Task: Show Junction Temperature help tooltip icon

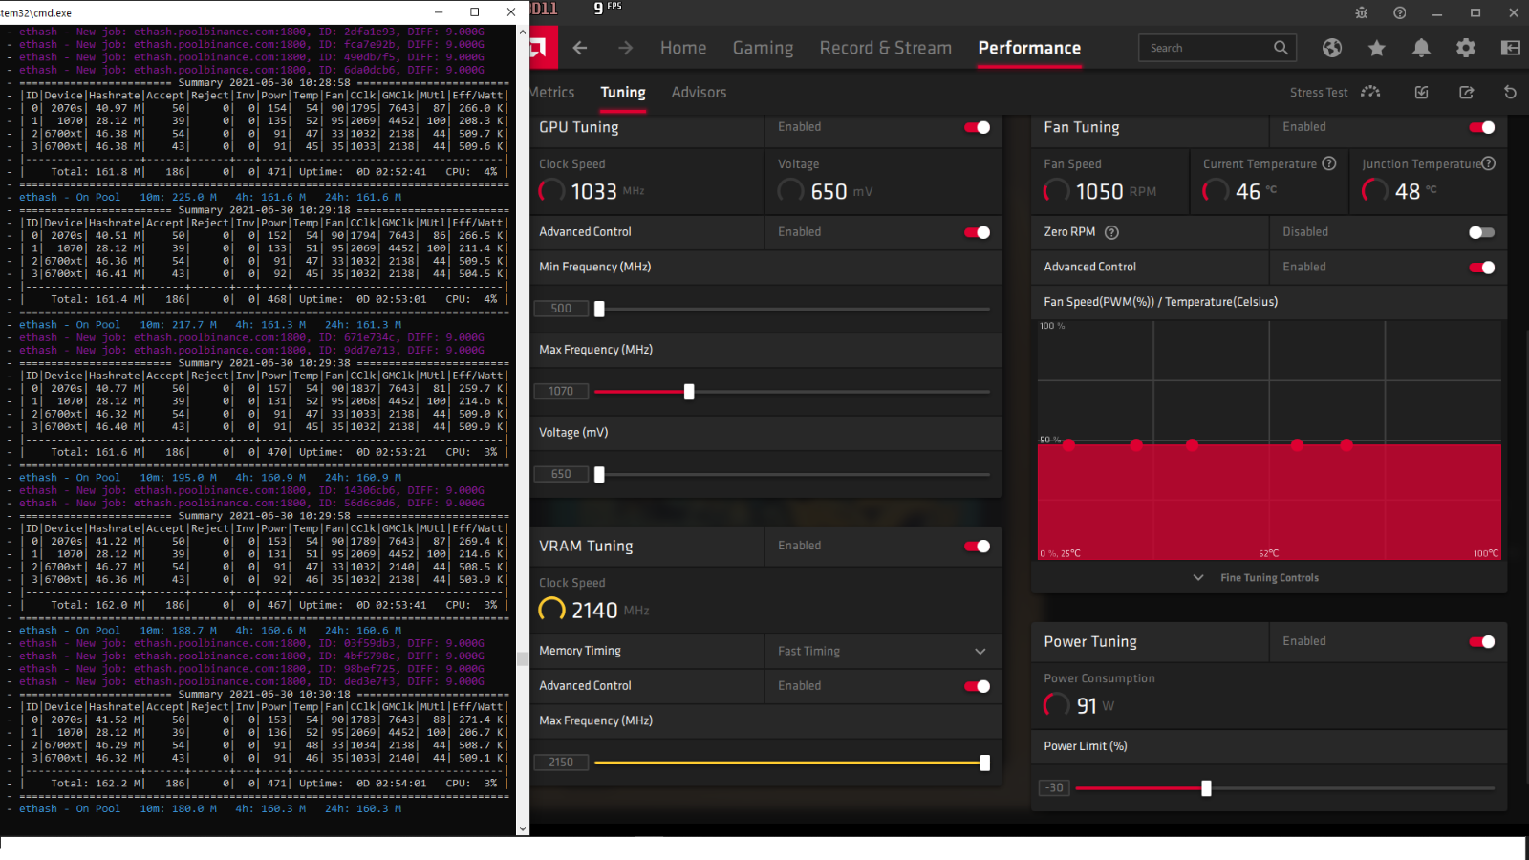Action: (x=1488, y=163)
